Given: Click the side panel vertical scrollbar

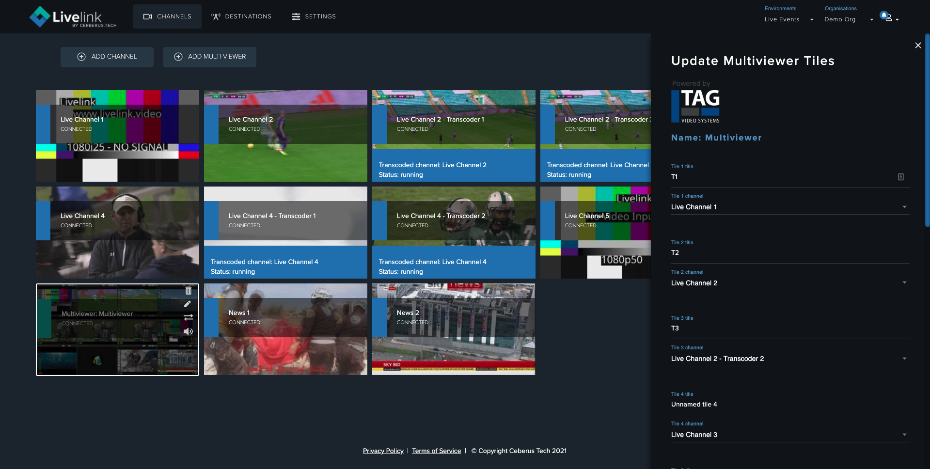Looking at the screenshot, I should [x=927, y=131].
